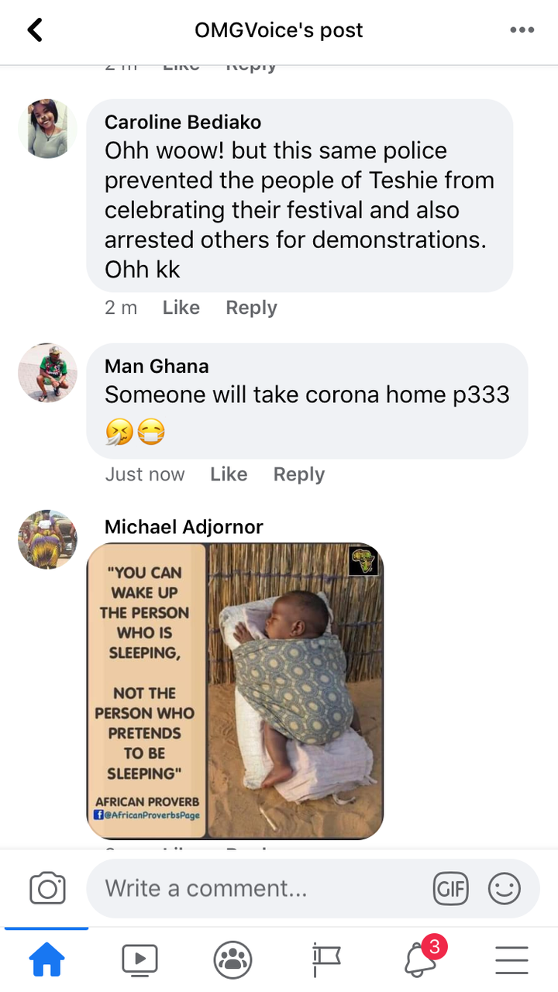This screenshot has width=558, height=992.
Task: Go back using the left chevron arrow
Action: (x=35, y=30)
